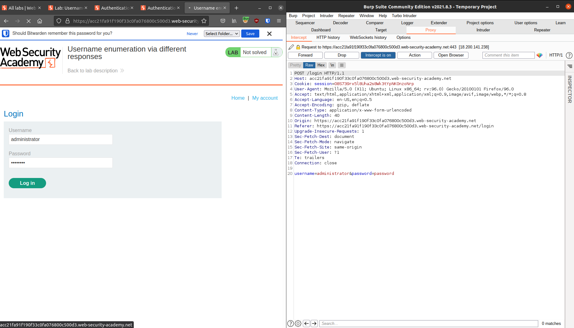Open search settings gear icon

[298, 323]
